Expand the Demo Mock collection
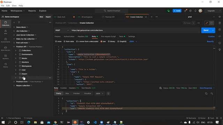This screenshot has width=223, height=125. click(x=14, y=27)
